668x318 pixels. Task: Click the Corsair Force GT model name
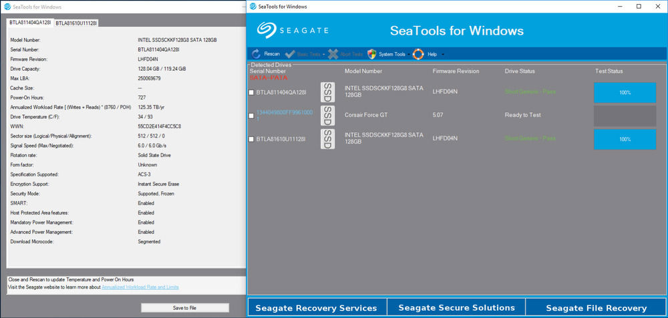click(x=366, y=115)
